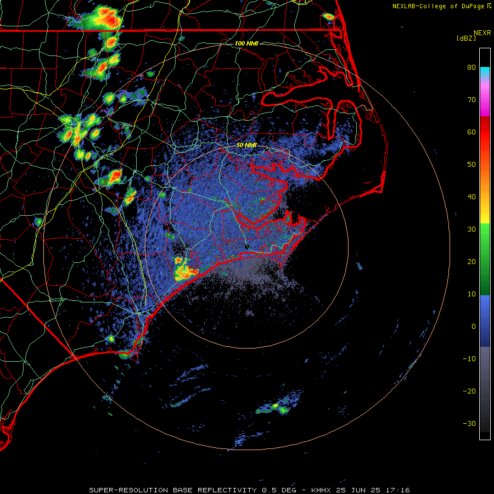Click the KMHX radar site center dot
This screenshot has width=494, height=494.
[x=246, y=246]
